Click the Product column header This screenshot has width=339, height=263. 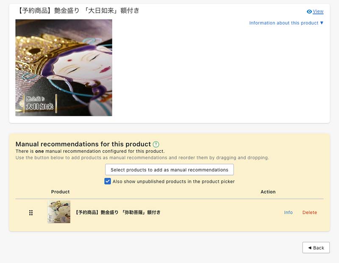pos(60,192)
